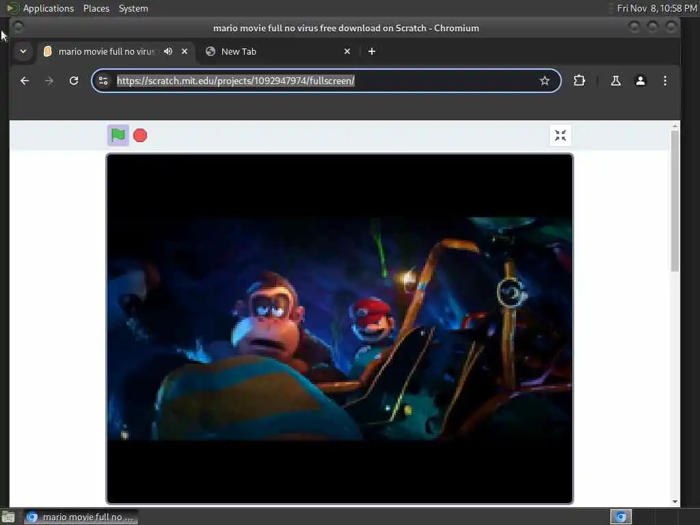This screenshot has width=700, height=525.
Task: Mute the tab via speaker icon
Action: (x=168, y=51)
